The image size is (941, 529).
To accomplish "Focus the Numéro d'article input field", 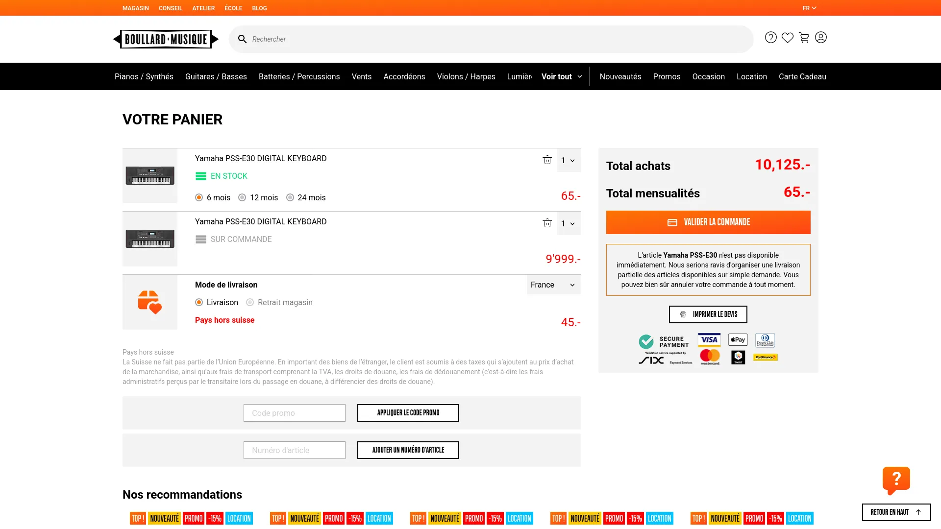I will pos(295,450).
